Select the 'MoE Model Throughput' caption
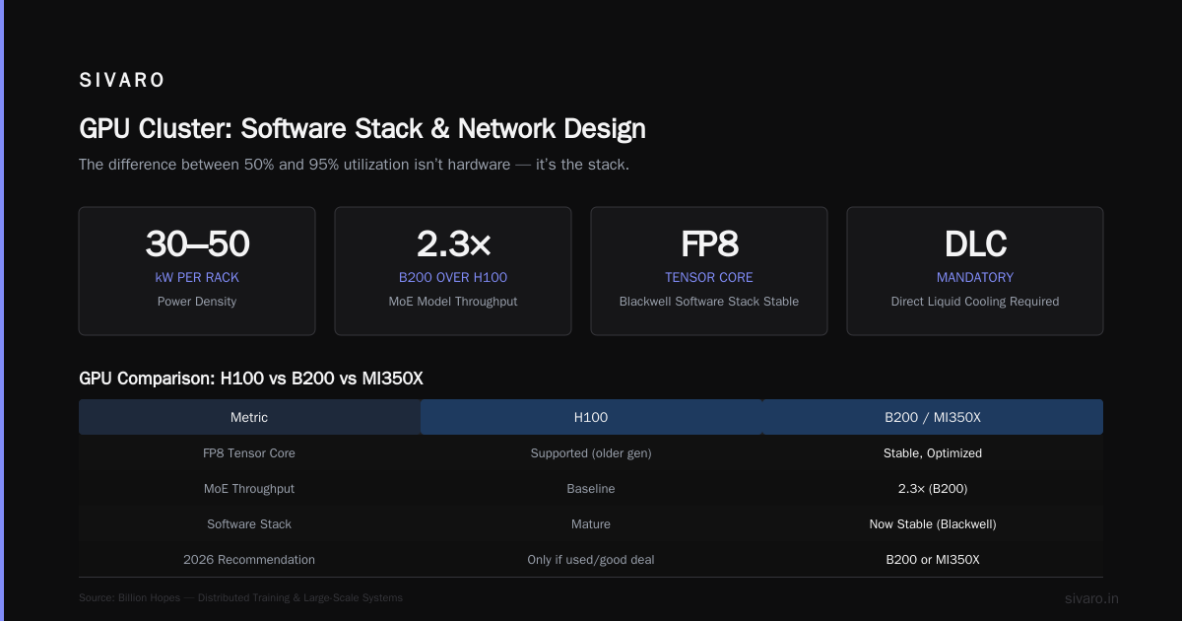 453,302
